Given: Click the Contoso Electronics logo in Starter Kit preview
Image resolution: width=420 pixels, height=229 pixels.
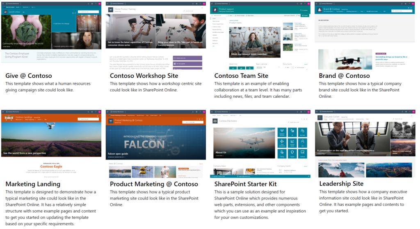Looking at the screenshot, I should coord(215,121).
